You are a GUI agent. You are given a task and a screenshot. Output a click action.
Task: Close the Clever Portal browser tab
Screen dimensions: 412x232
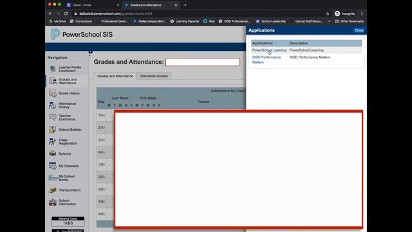[x=118, y=5]
